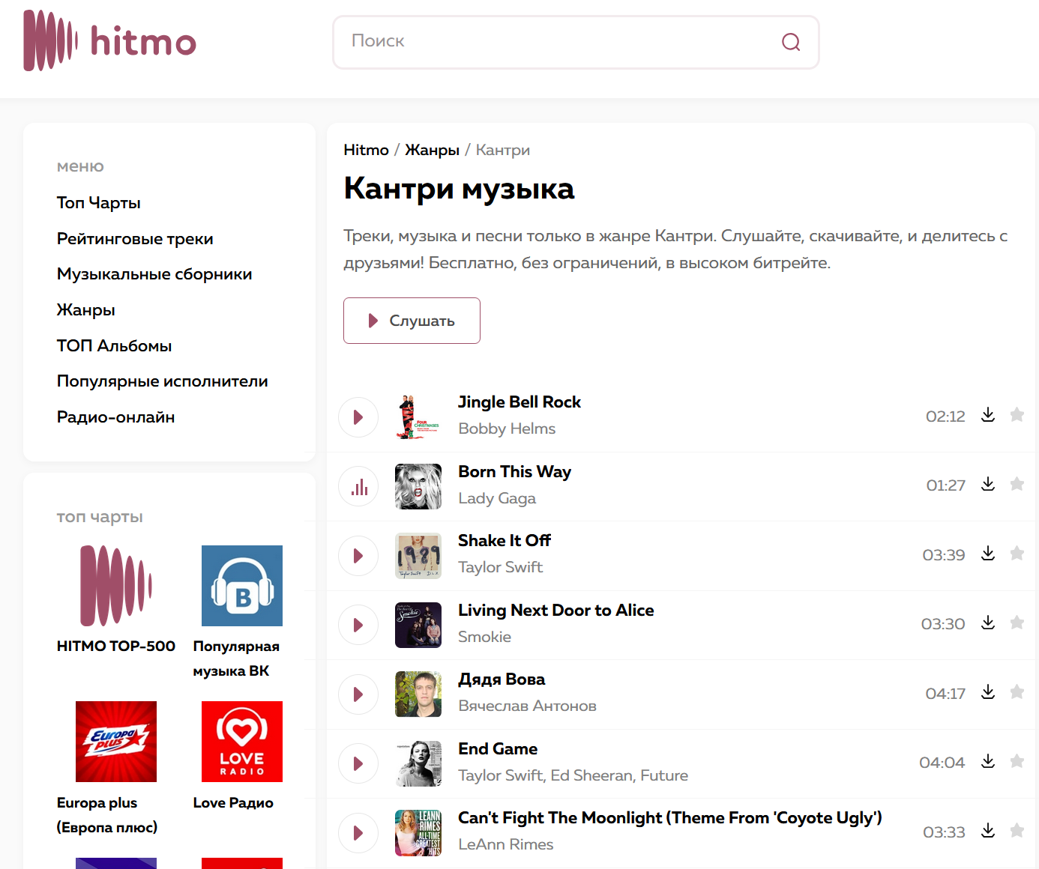This screenshot has height=869, width=1039.
Task: Open artist Вячеслав Антонов
Action: pyautogui.click(x=528, y=706)
